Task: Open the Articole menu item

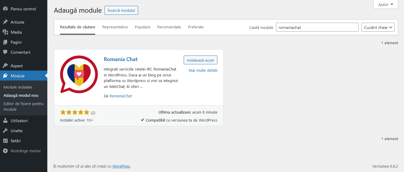Action: point(24,22)
